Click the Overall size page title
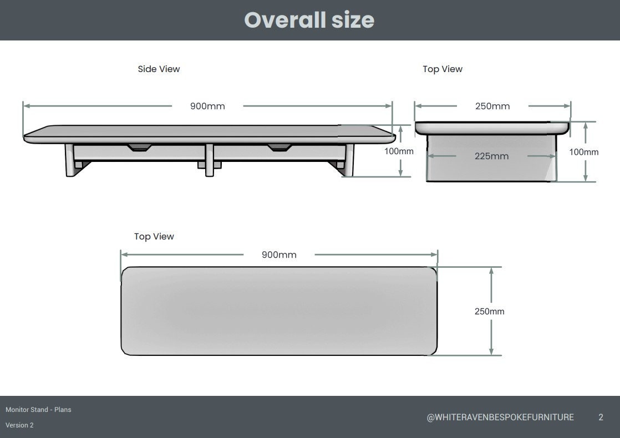The image size is (620, 438). click(309, 20)
